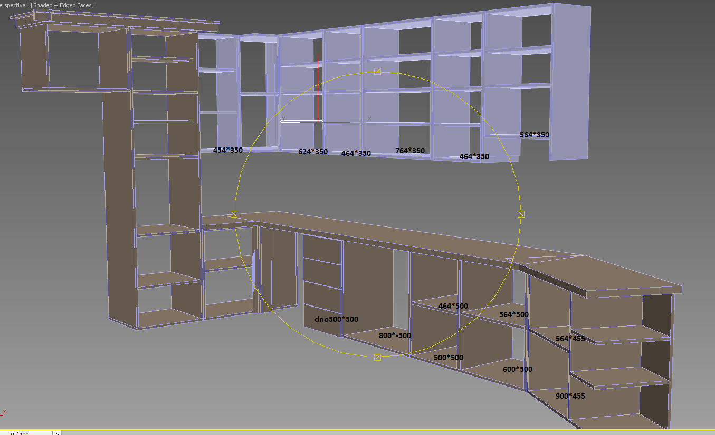Select the top yellow gizmo handle
The height and width of the screenshot is (435, 715).
377,71
